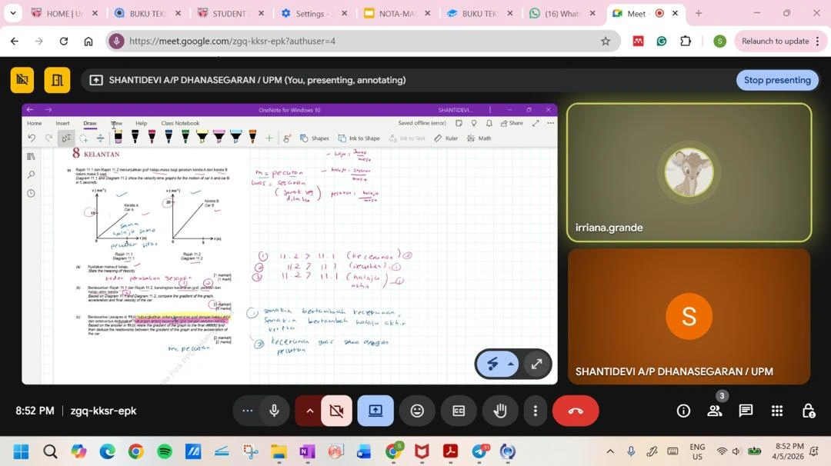
Task: Click yellow no-effects icon at top left
Action: point(22,80)
